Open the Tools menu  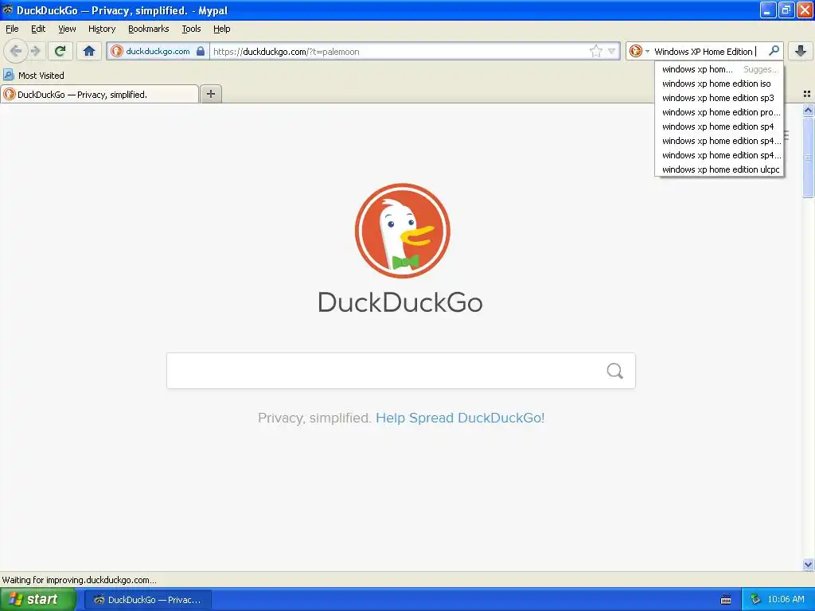(x=191, y=29)
